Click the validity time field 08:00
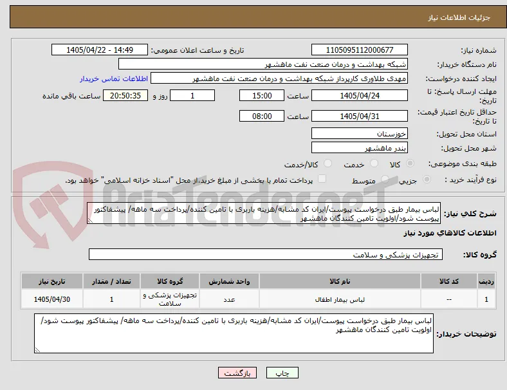 [262, 116]
